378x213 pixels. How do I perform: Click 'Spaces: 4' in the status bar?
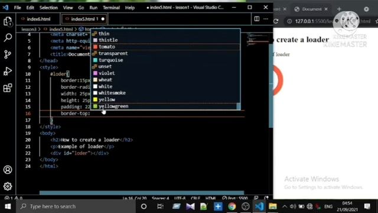pyautogui.click(x=160, y=198)
